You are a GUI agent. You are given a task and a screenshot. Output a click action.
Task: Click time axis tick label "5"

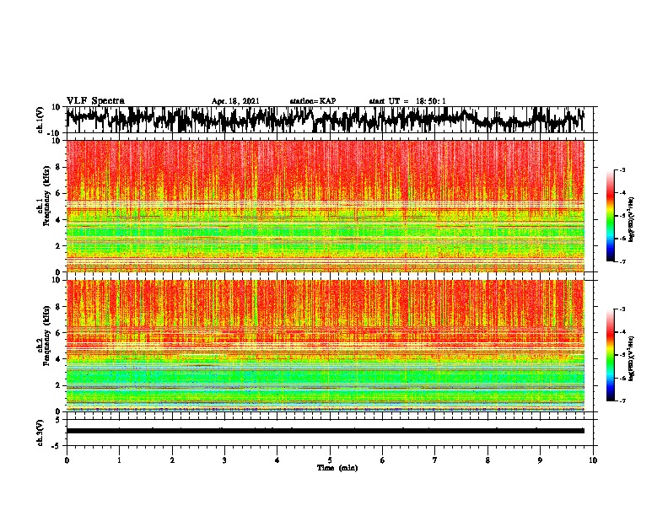click(x=330, y=460)
